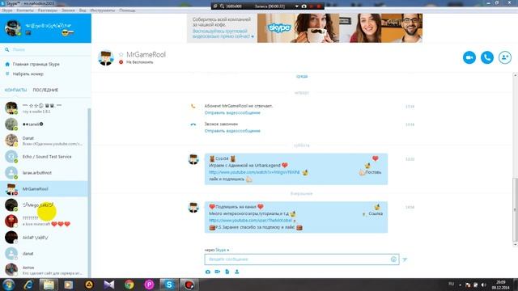Click your own profile avatar at top left
Viewport: 518px width, 291px height.
(x=13, y=28)
